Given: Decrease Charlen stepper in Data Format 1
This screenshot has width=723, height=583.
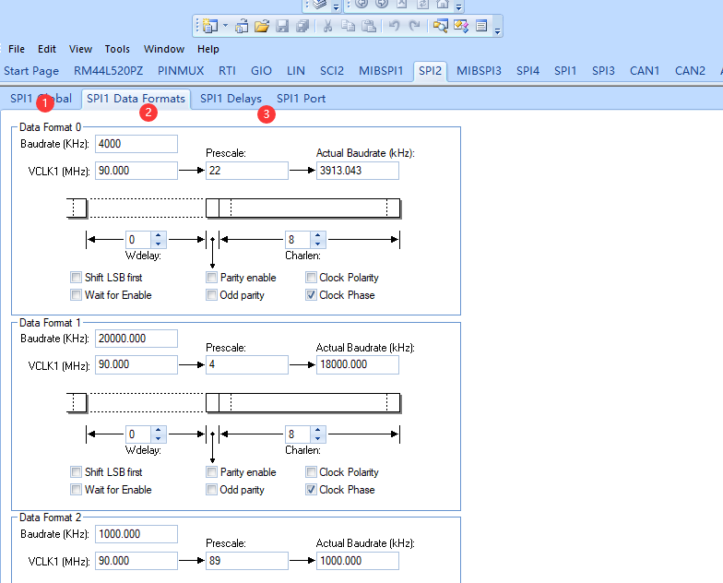Looking at the screenshot, I should (317, 438).
